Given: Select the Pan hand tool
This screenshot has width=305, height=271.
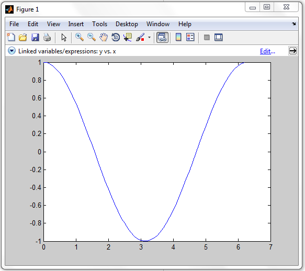Looking at the screenshot, I should pyautogui.click(x=104, y=37).
